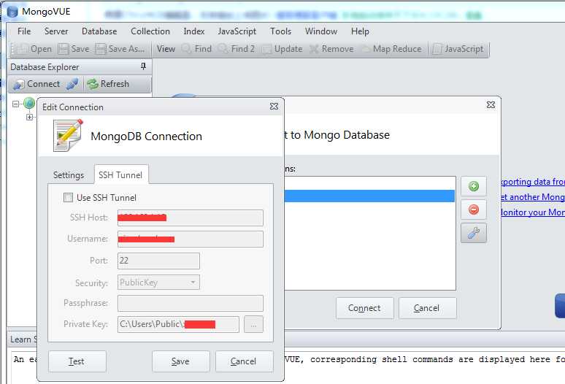565x384 pixels.
Task: Close the Connect to Mongo Database dialog
Action: tap(491, 105)
